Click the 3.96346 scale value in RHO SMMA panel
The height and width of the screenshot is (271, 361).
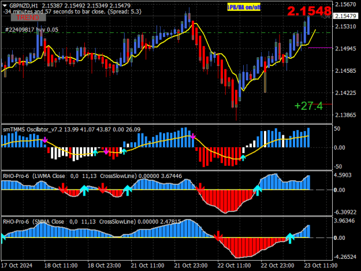[344, 221]
